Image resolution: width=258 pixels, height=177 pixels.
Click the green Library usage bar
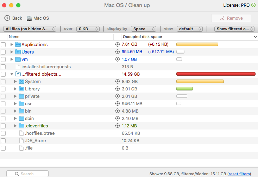pos(184,89)
